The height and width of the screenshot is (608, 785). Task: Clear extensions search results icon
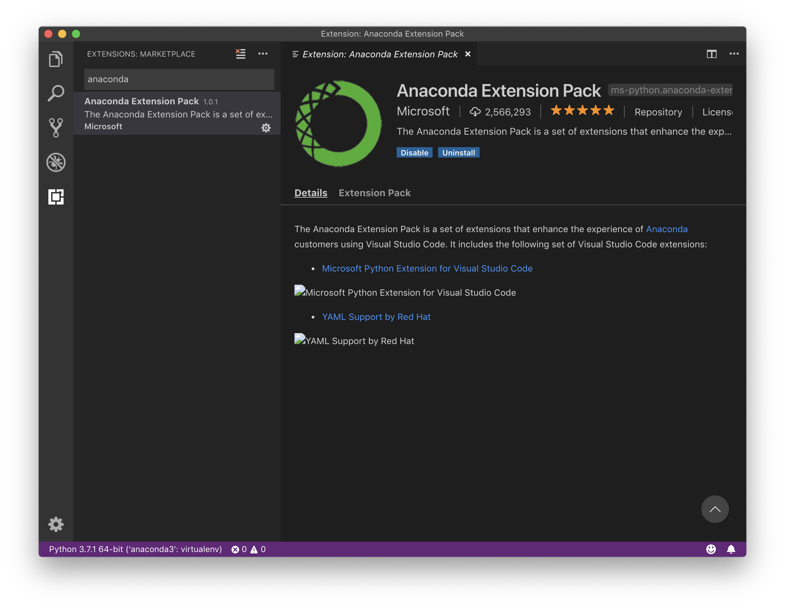coord(240,54)
